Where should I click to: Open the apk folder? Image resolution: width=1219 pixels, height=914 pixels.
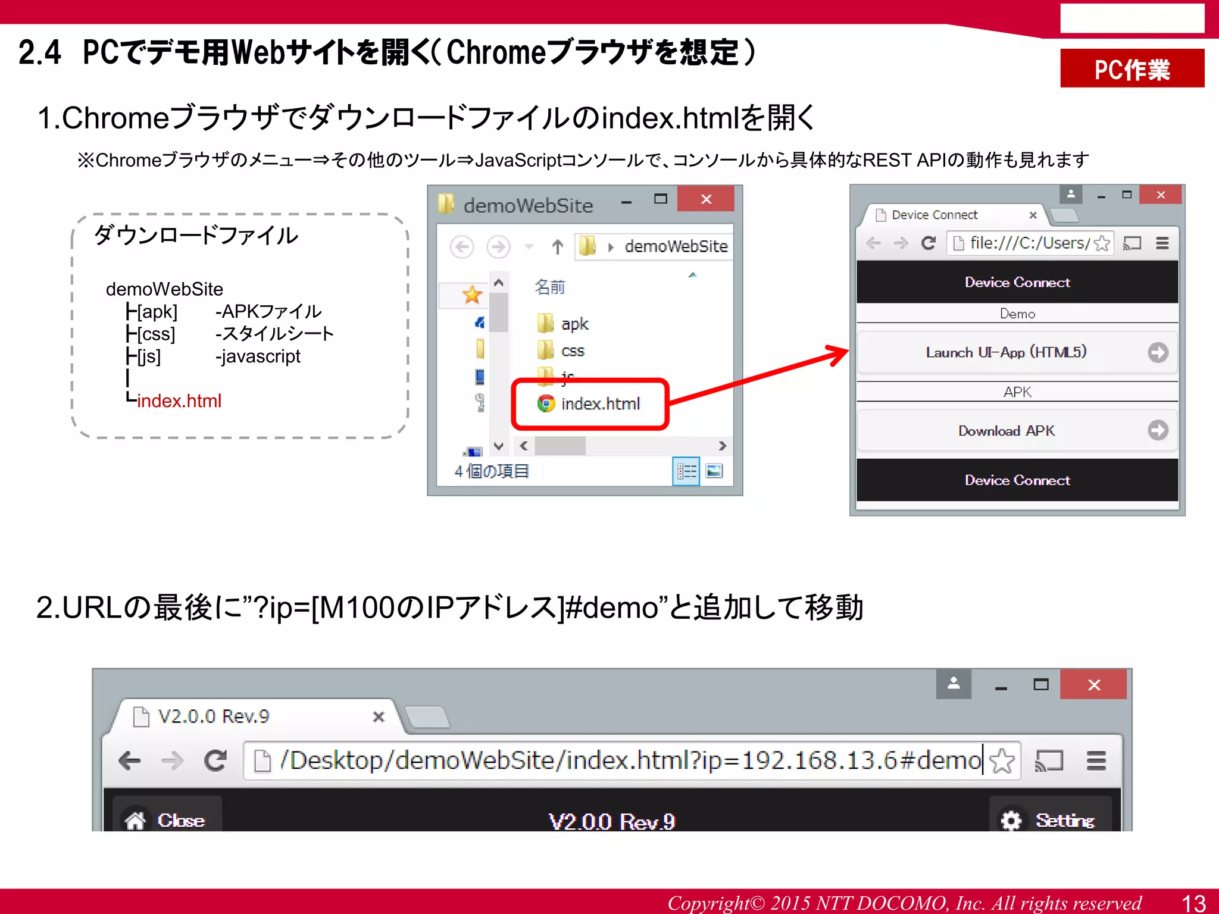click(x=562, y=324)
